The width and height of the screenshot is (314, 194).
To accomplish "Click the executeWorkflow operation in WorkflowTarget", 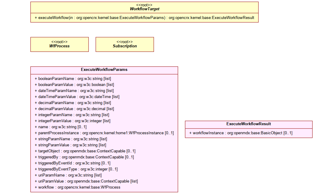I will 144,17.
